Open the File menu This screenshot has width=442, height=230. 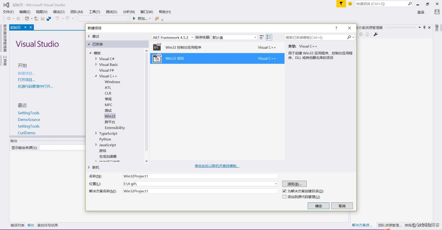pos(8,12)
